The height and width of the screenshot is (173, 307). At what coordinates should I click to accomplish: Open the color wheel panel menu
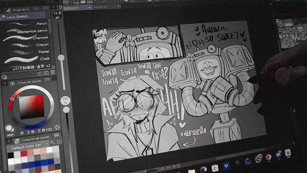tap(4, 84)
